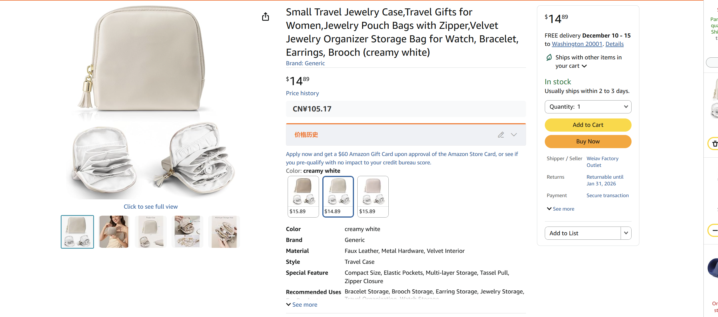Add the jewelry case to cart
This screenshot has width=718, height=317.
point(588,125)
